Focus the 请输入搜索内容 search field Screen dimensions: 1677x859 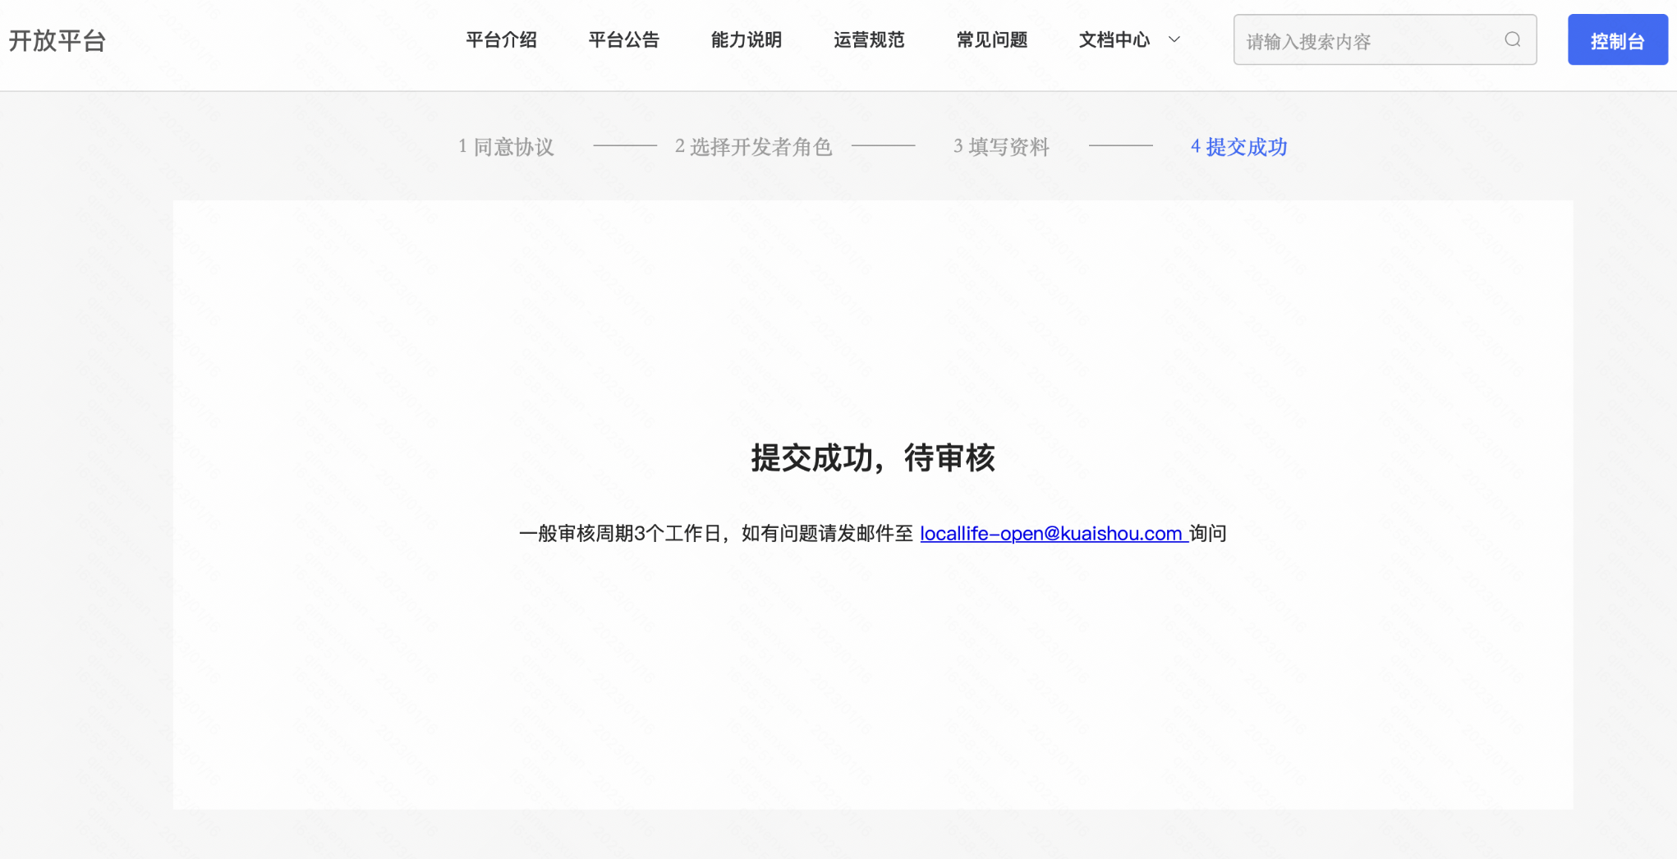coord(1367,40)
